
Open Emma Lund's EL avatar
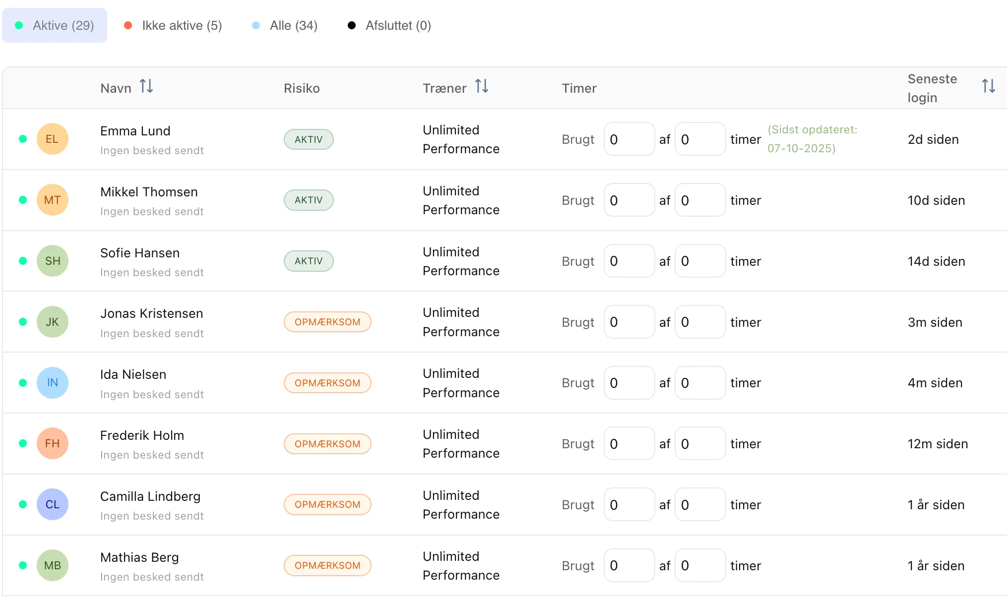53,139
